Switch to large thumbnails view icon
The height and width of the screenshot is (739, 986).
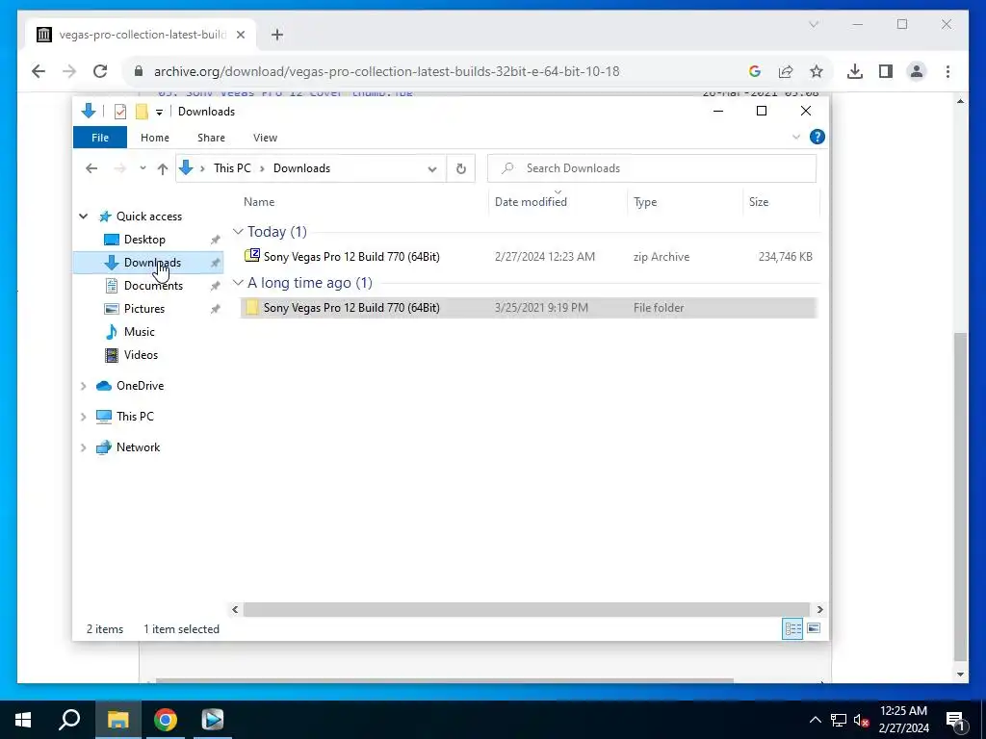coord(814,628)
